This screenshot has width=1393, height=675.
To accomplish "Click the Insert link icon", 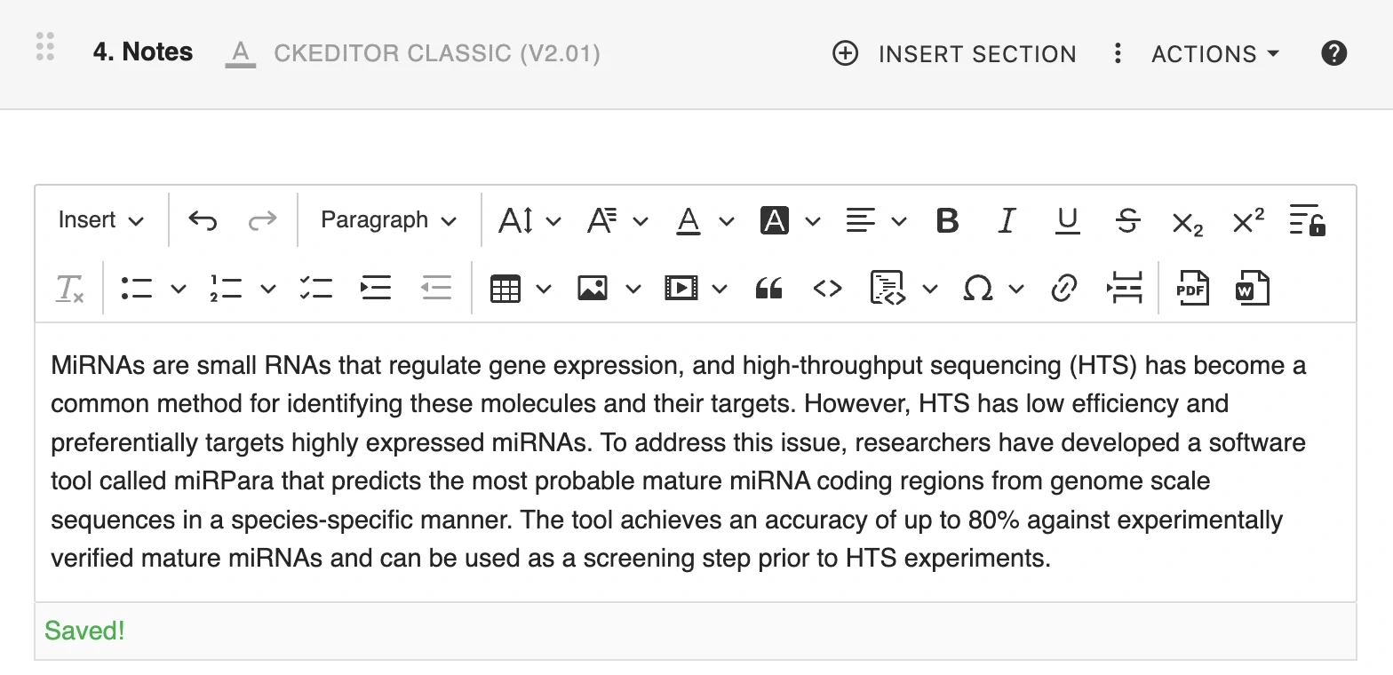I will pos(1063,289).
